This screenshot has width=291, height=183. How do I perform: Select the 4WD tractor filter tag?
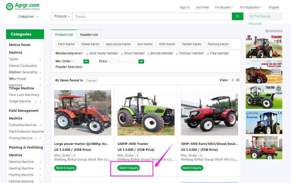[167, 44]
